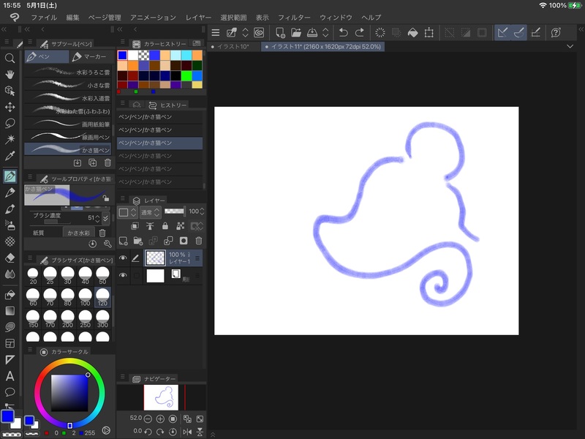The width and height of the screenshot is (585, 439).
Task: Click the Save icon in command bar
Action: pyautogui.click(x=312, y=33)
